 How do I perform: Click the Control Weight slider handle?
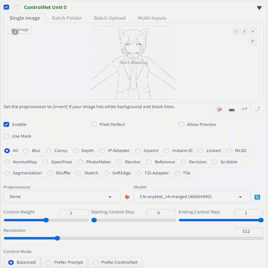pos(46,220)
